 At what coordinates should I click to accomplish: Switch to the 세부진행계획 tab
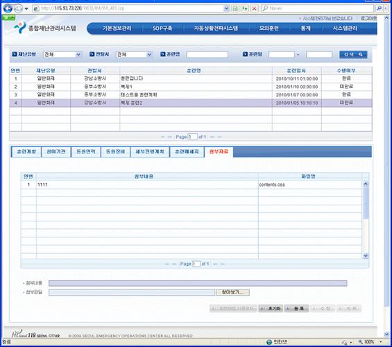tap(150, 152)
